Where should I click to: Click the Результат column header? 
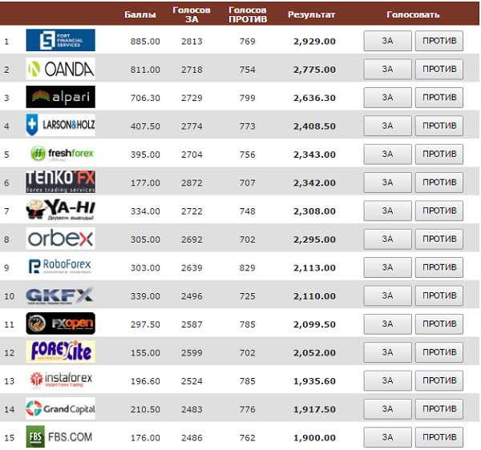[x=311, y=14]
